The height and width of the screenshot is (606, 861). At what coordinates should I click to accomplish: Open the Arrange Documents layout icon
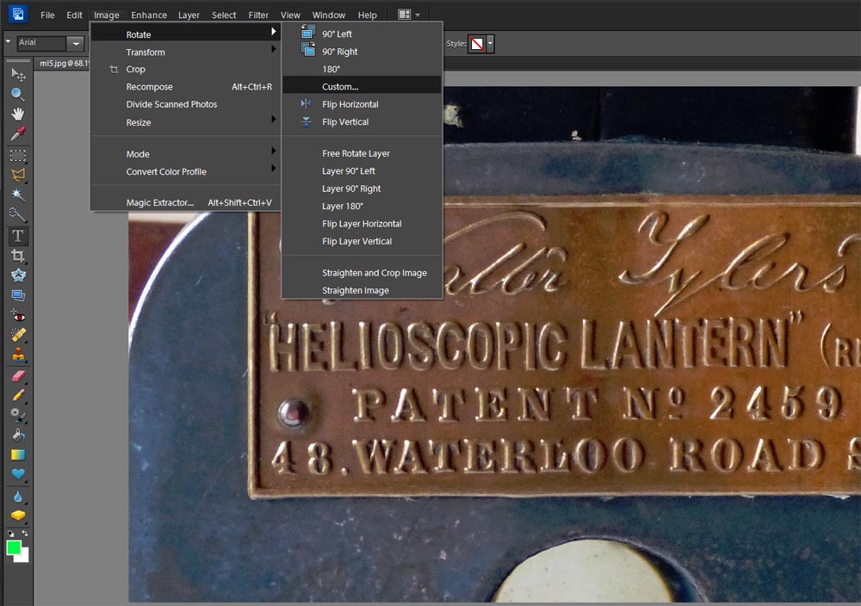[x=405, y=15]
